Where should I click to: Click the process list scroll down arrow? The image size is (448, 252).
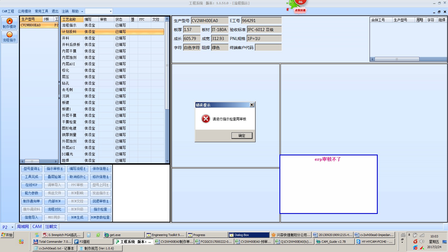click(167, 161)
